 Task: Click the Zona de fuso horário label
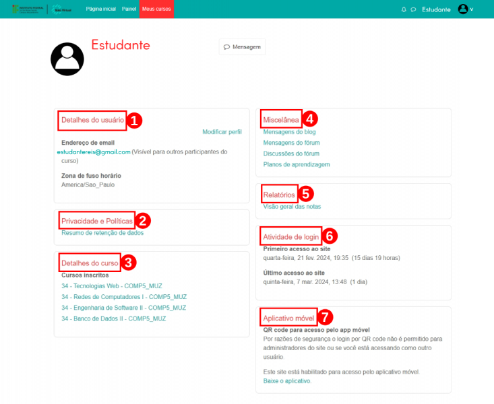91,176
